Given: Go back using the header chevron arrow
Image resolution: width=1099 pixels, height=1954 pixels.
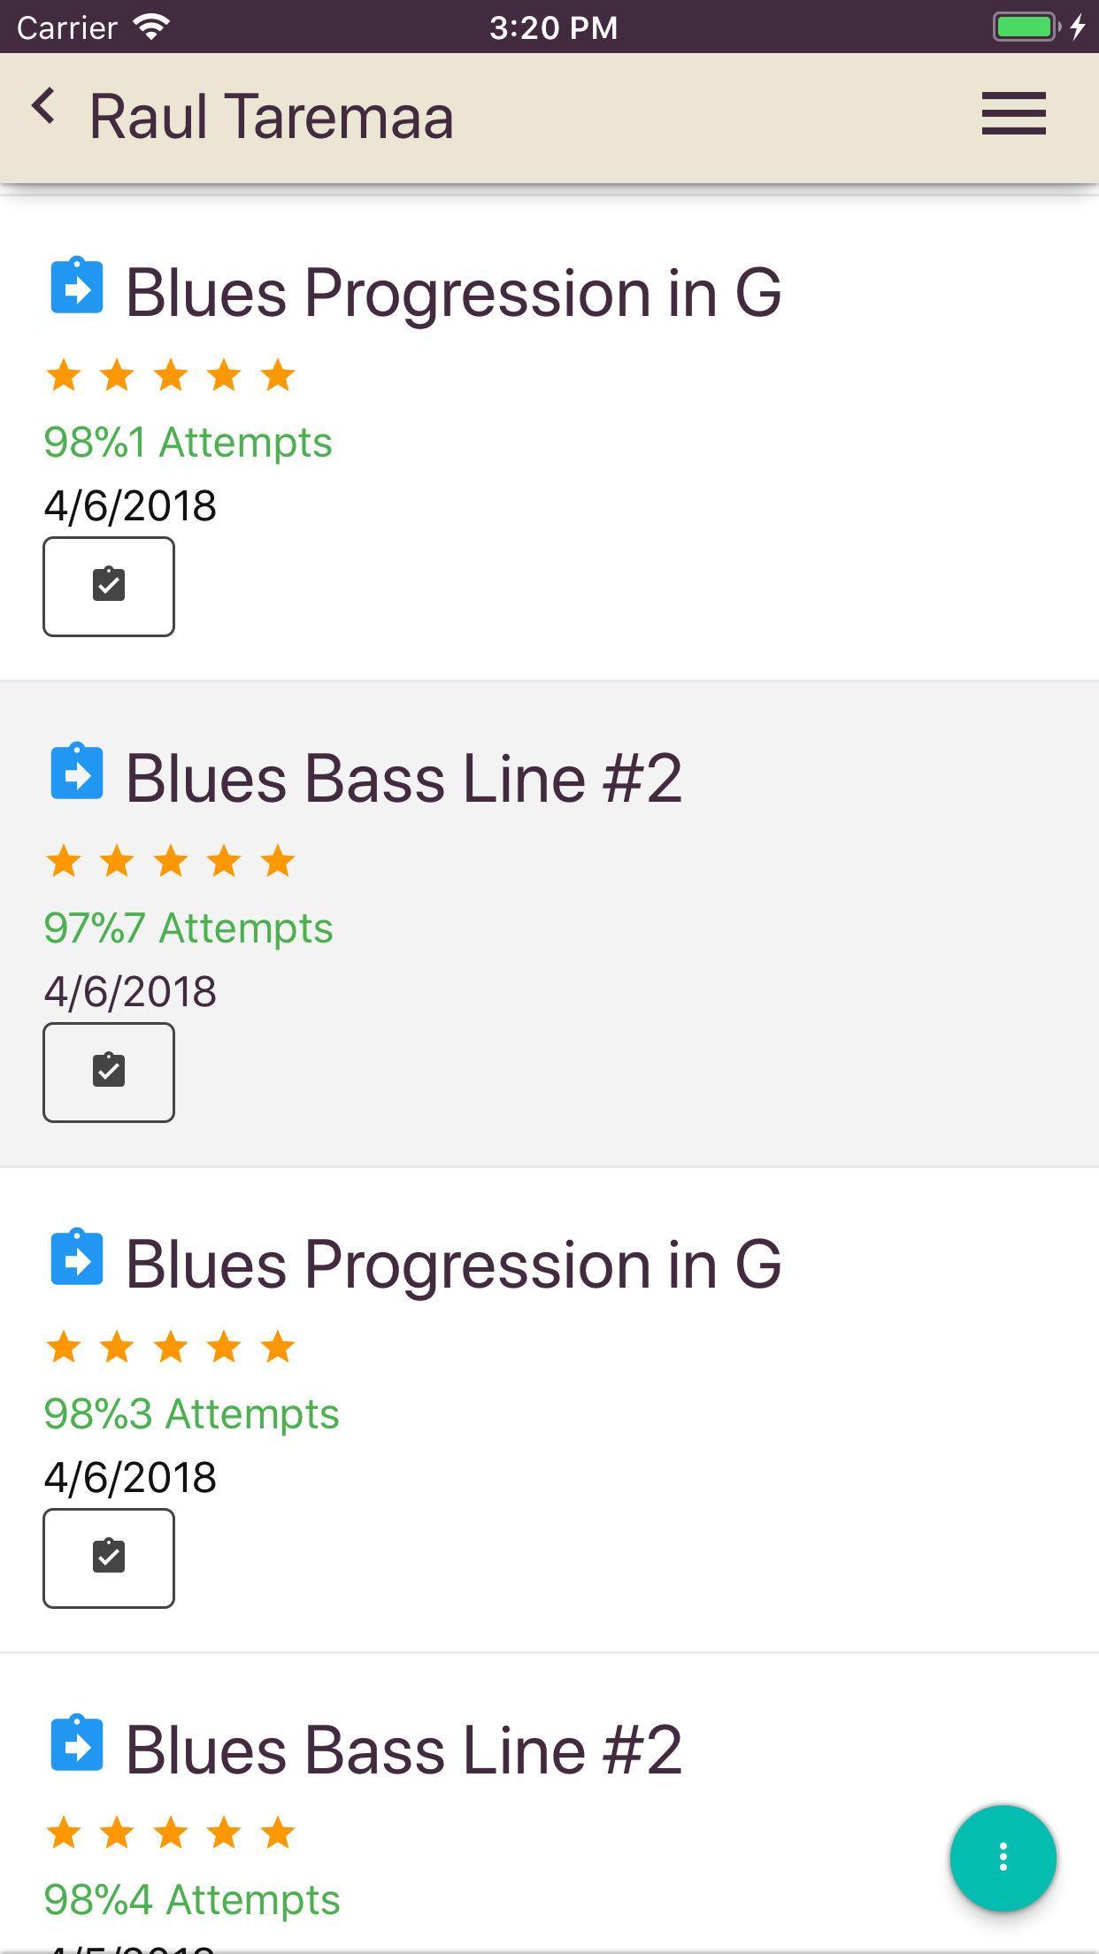Looking at the screenshot, I should click(43, 107).
